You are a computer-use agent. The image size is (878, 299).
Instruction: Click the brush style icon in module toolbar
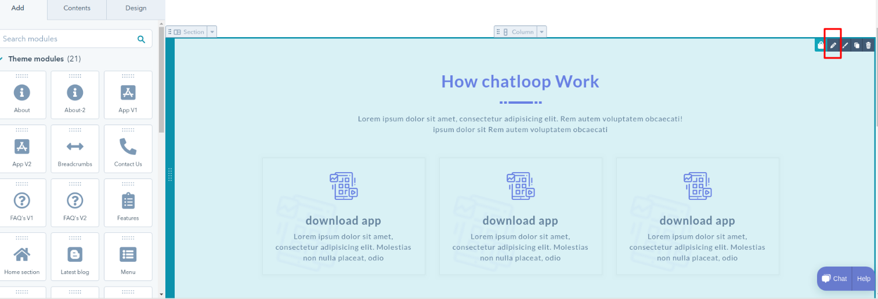tap(846, 45)
